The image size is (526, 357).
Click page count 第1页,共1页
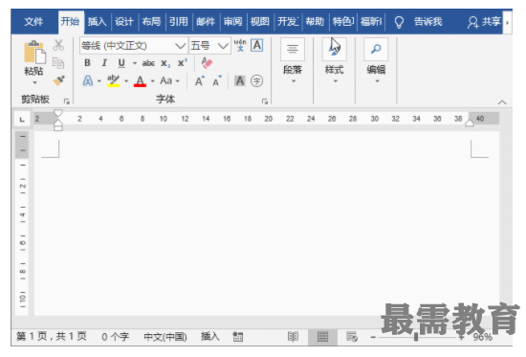point(52,336)
